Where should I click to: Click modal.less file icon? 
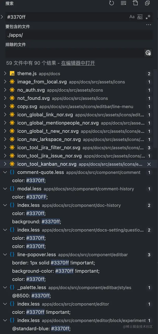[12, 189]
